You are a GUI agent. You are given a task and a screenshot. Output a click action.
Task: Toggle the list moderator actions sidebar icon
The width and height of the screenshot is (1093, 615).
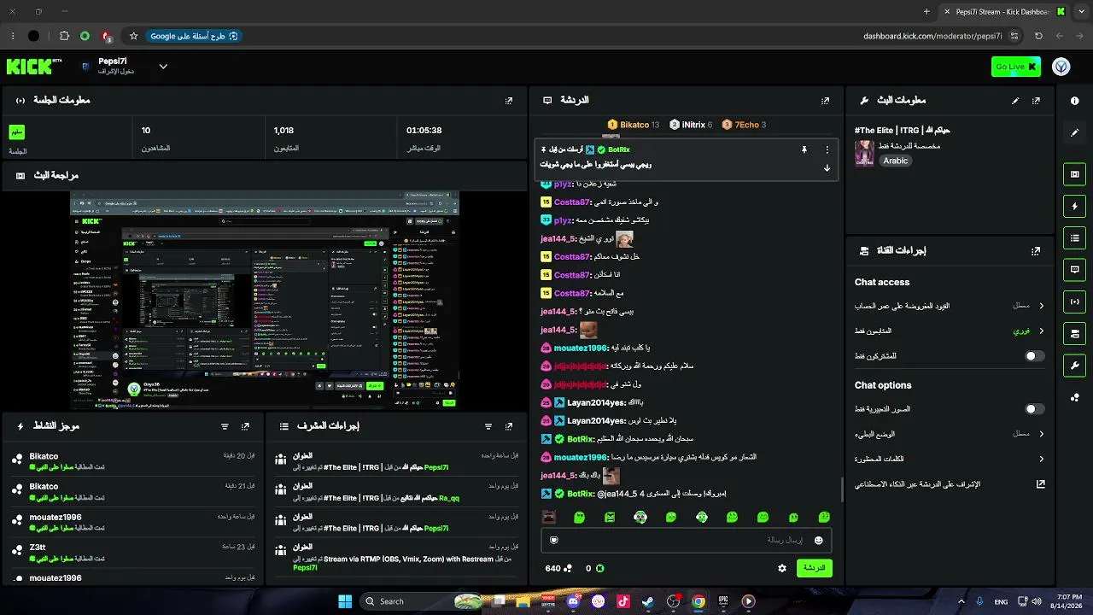(x=1074, y=237)
